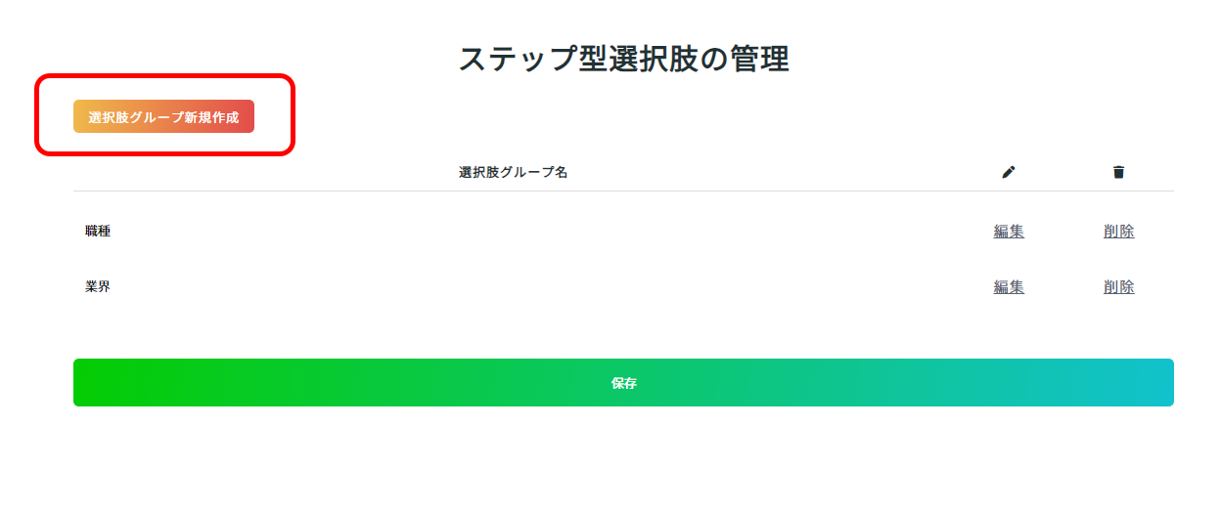Remove the 業界 option group

[1119, 287]
